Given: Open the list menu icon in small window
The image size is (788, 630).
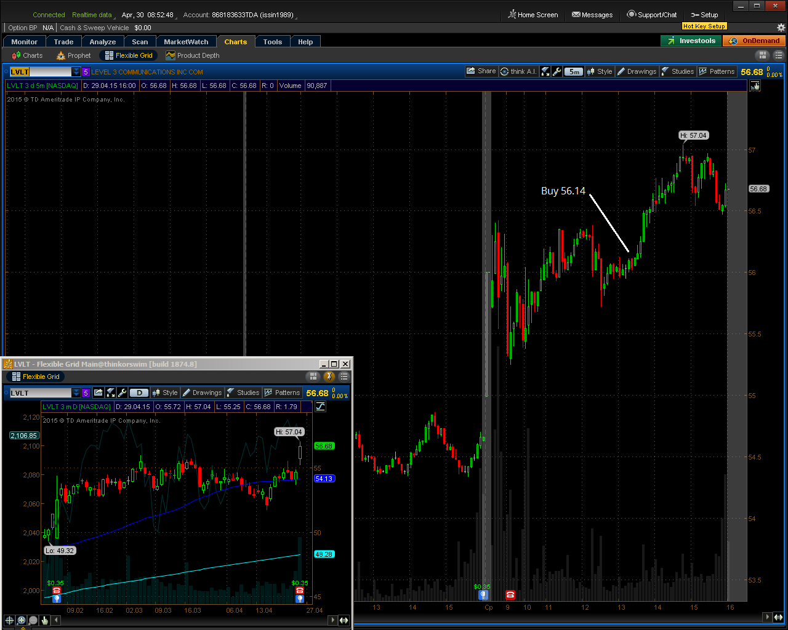Looking at the screenshot, I should point(344,377).
